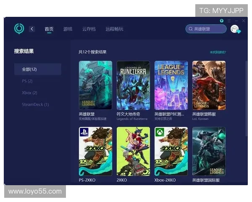The image size is (252, 202).
Task: Click the 英雄联盟韩服 title text
Action: point(204,114)
